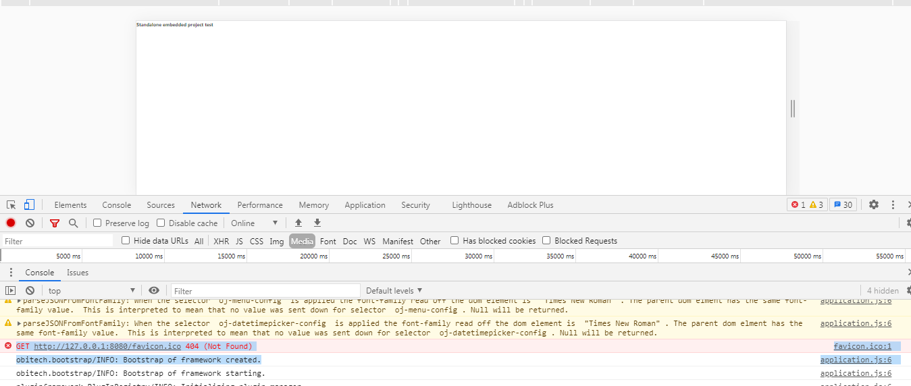Open the Lighthouse tab
The image size is (911, 386).
471,205
